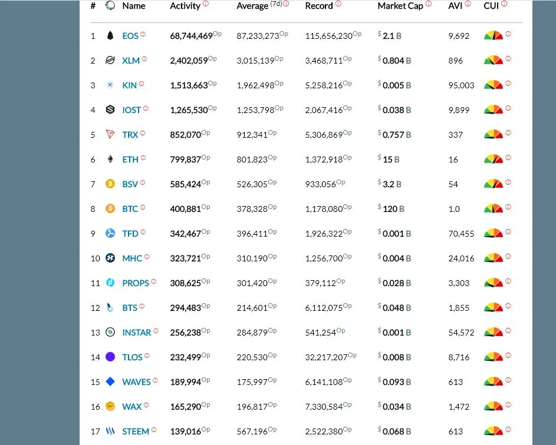Click the ETH row CUI gauge icon

point(494,158)
